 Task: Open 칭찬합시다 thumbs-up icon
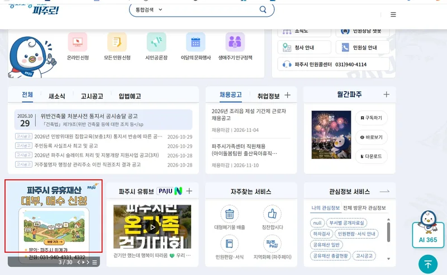coord(272,214)
